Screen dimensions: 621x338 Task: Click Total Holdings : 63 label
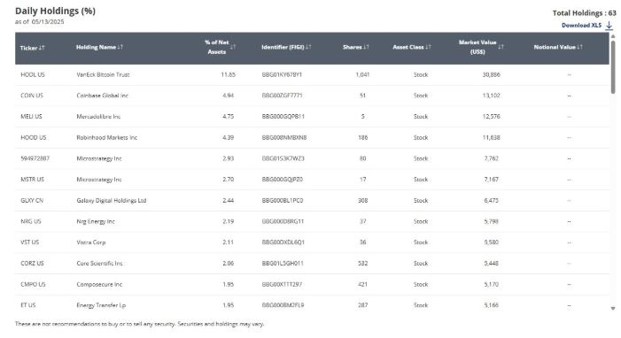(584, 13)
